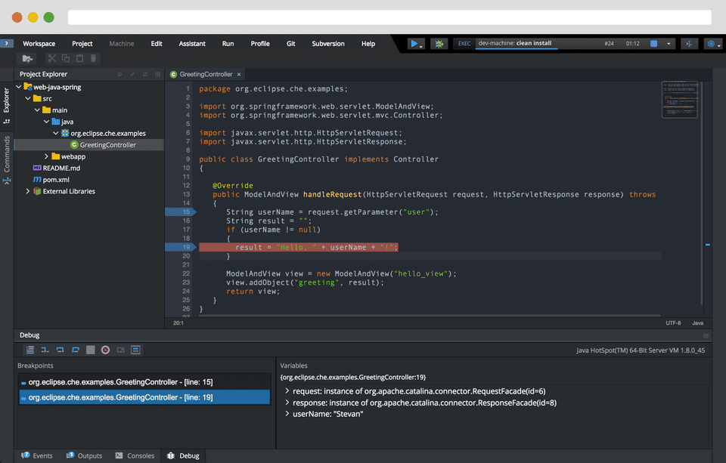726x463 pixels.
Task: Expand the webapp folder
Action: tap(47, 156)
